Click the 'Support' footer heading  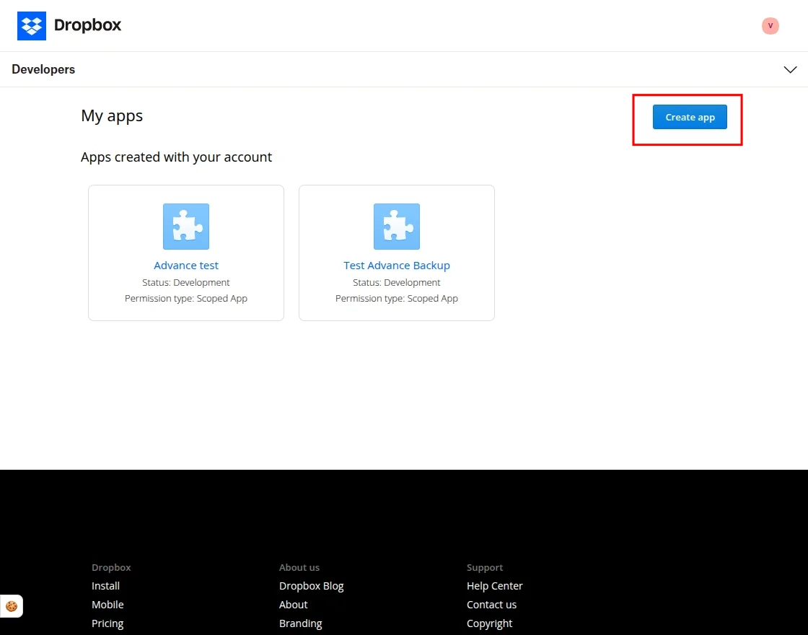tap(485, 567)
